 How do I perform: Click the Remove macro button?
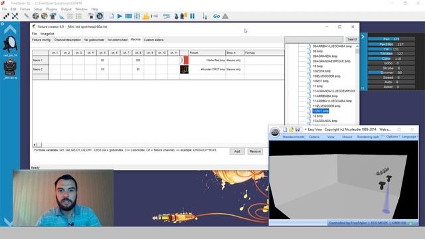click(255, 151)
